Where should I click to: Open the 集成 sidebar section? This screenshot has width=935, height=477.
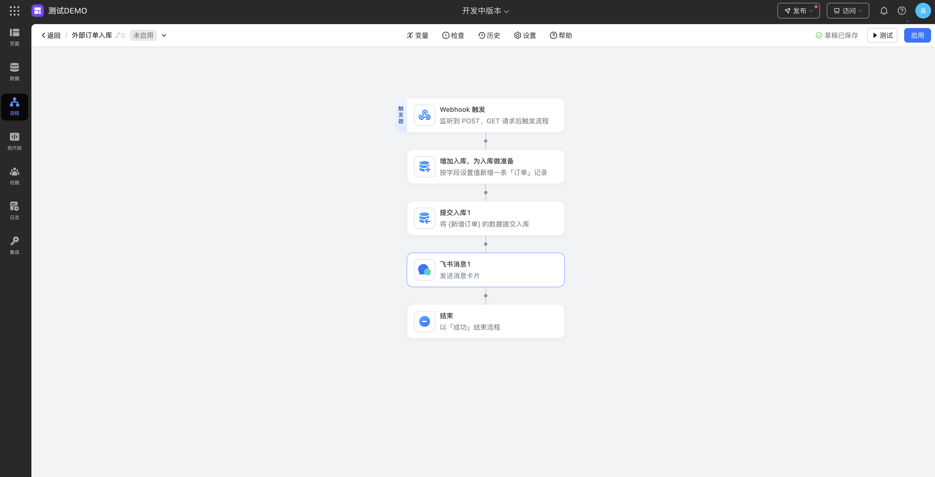[15, 246]
